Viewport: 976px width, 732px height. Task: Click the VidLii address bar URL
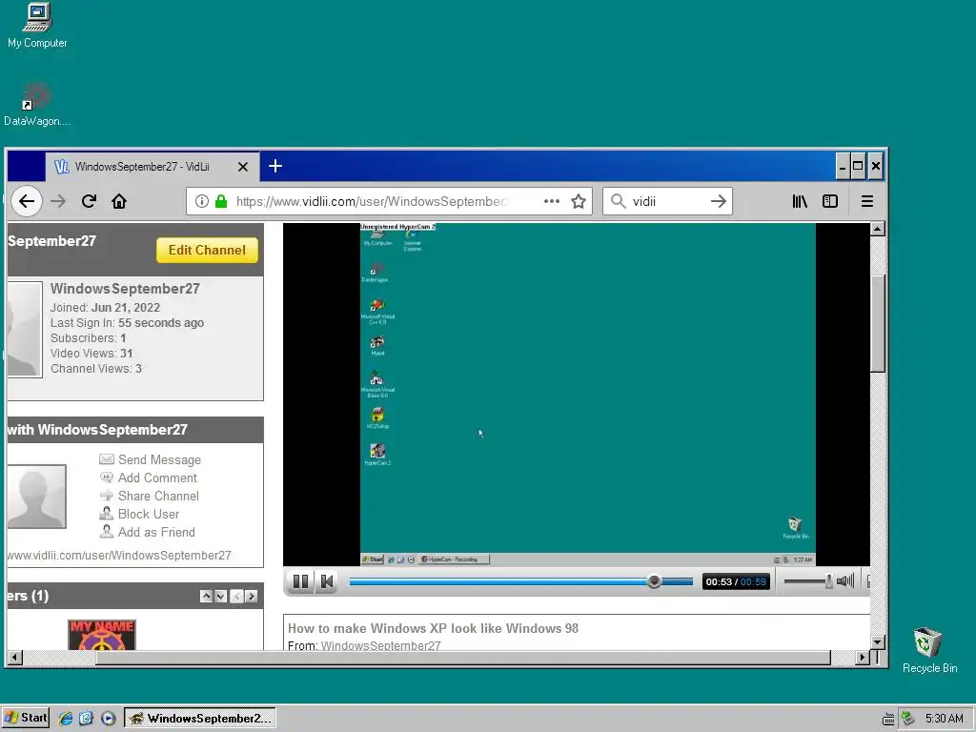click(x=370, y=201)
